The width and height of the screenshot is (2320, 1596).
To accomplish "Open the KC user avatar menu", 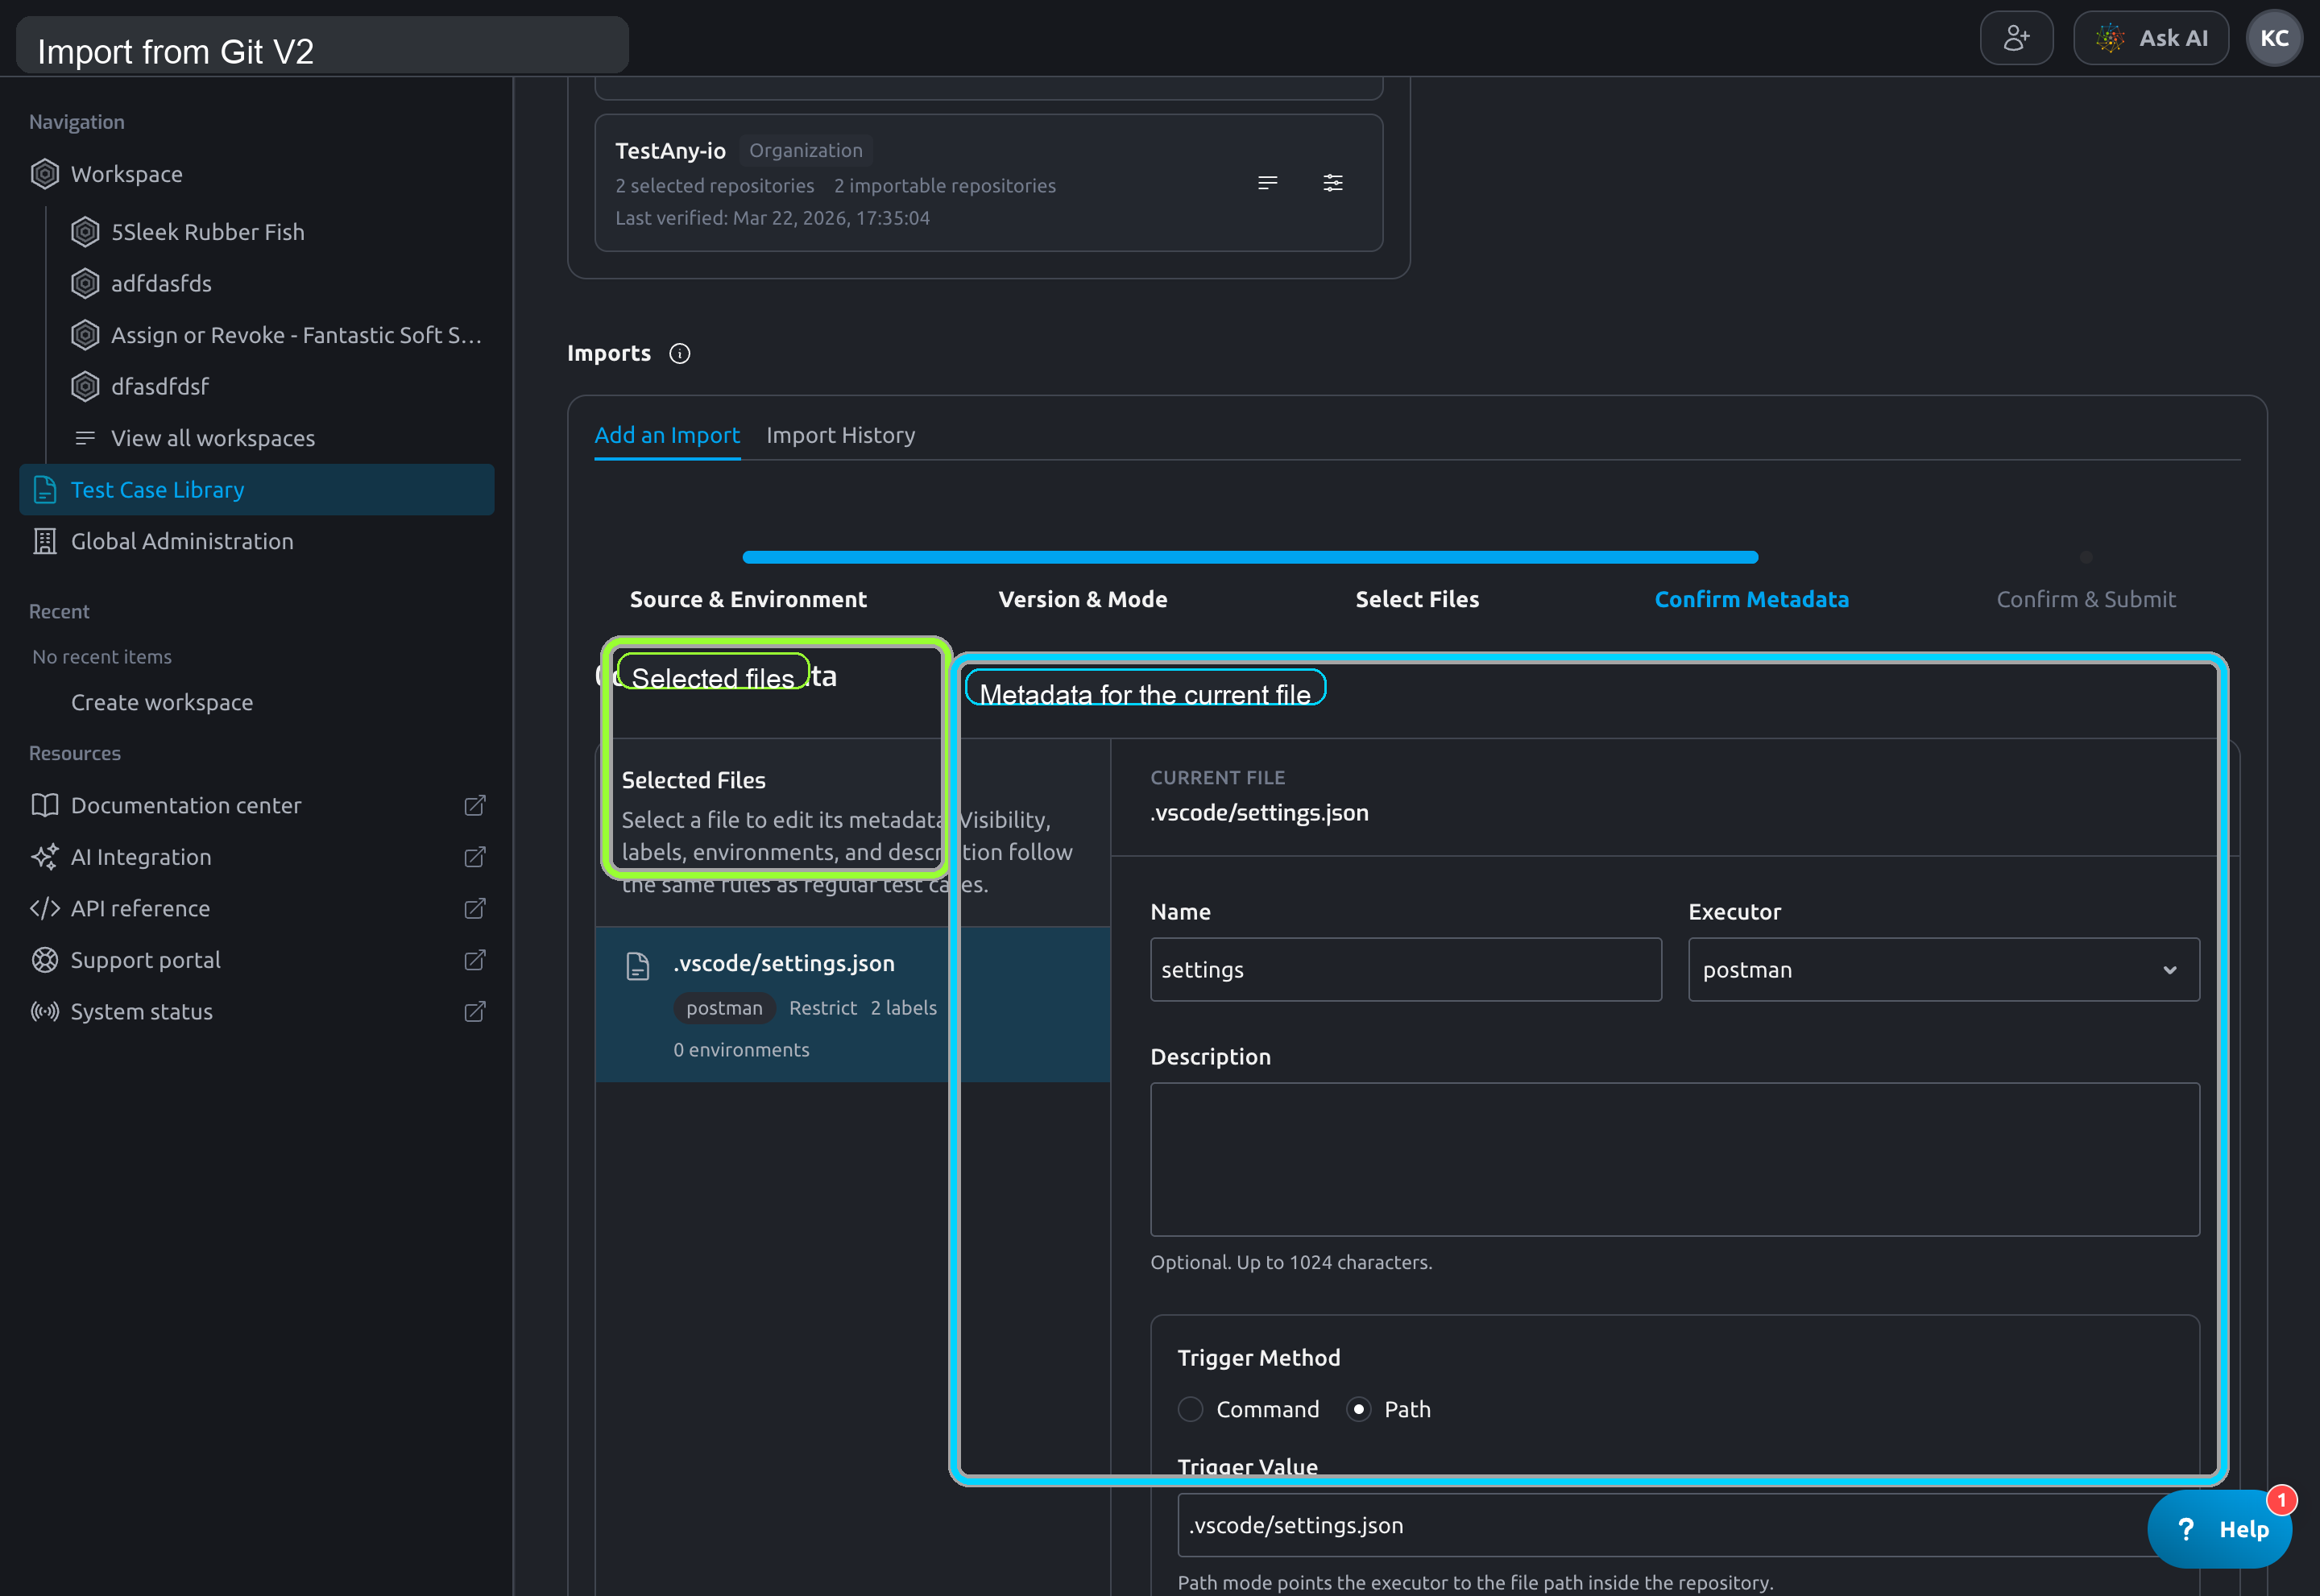I will pyautogui.click(x=2274, y=38).
